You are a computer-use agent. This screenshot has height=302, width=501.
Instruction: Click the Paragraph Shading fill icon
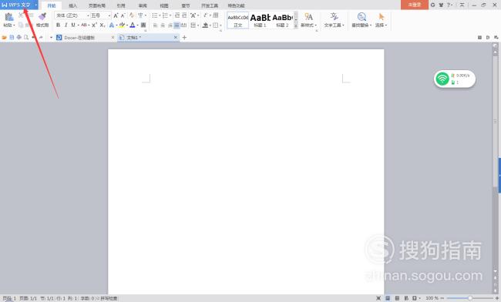(206, 25)
